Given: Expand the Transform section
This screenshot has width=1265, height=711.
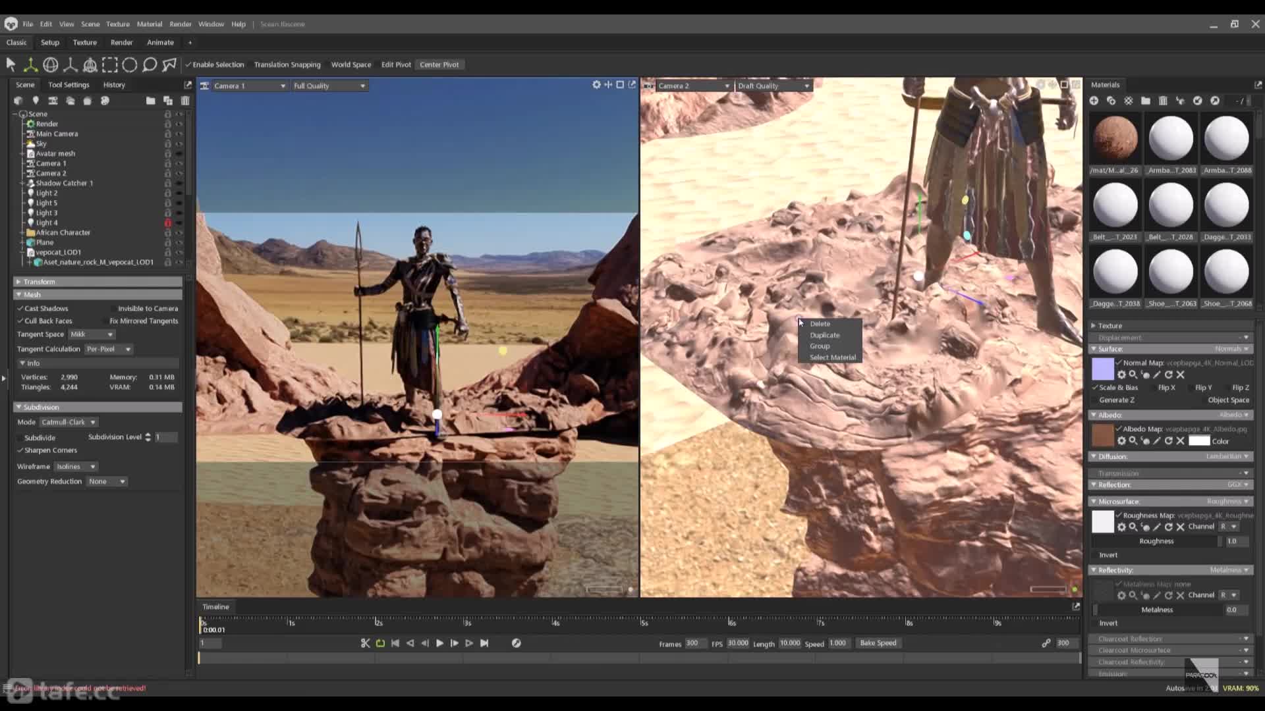Looking at the screenshot, I should coord(98,282).
